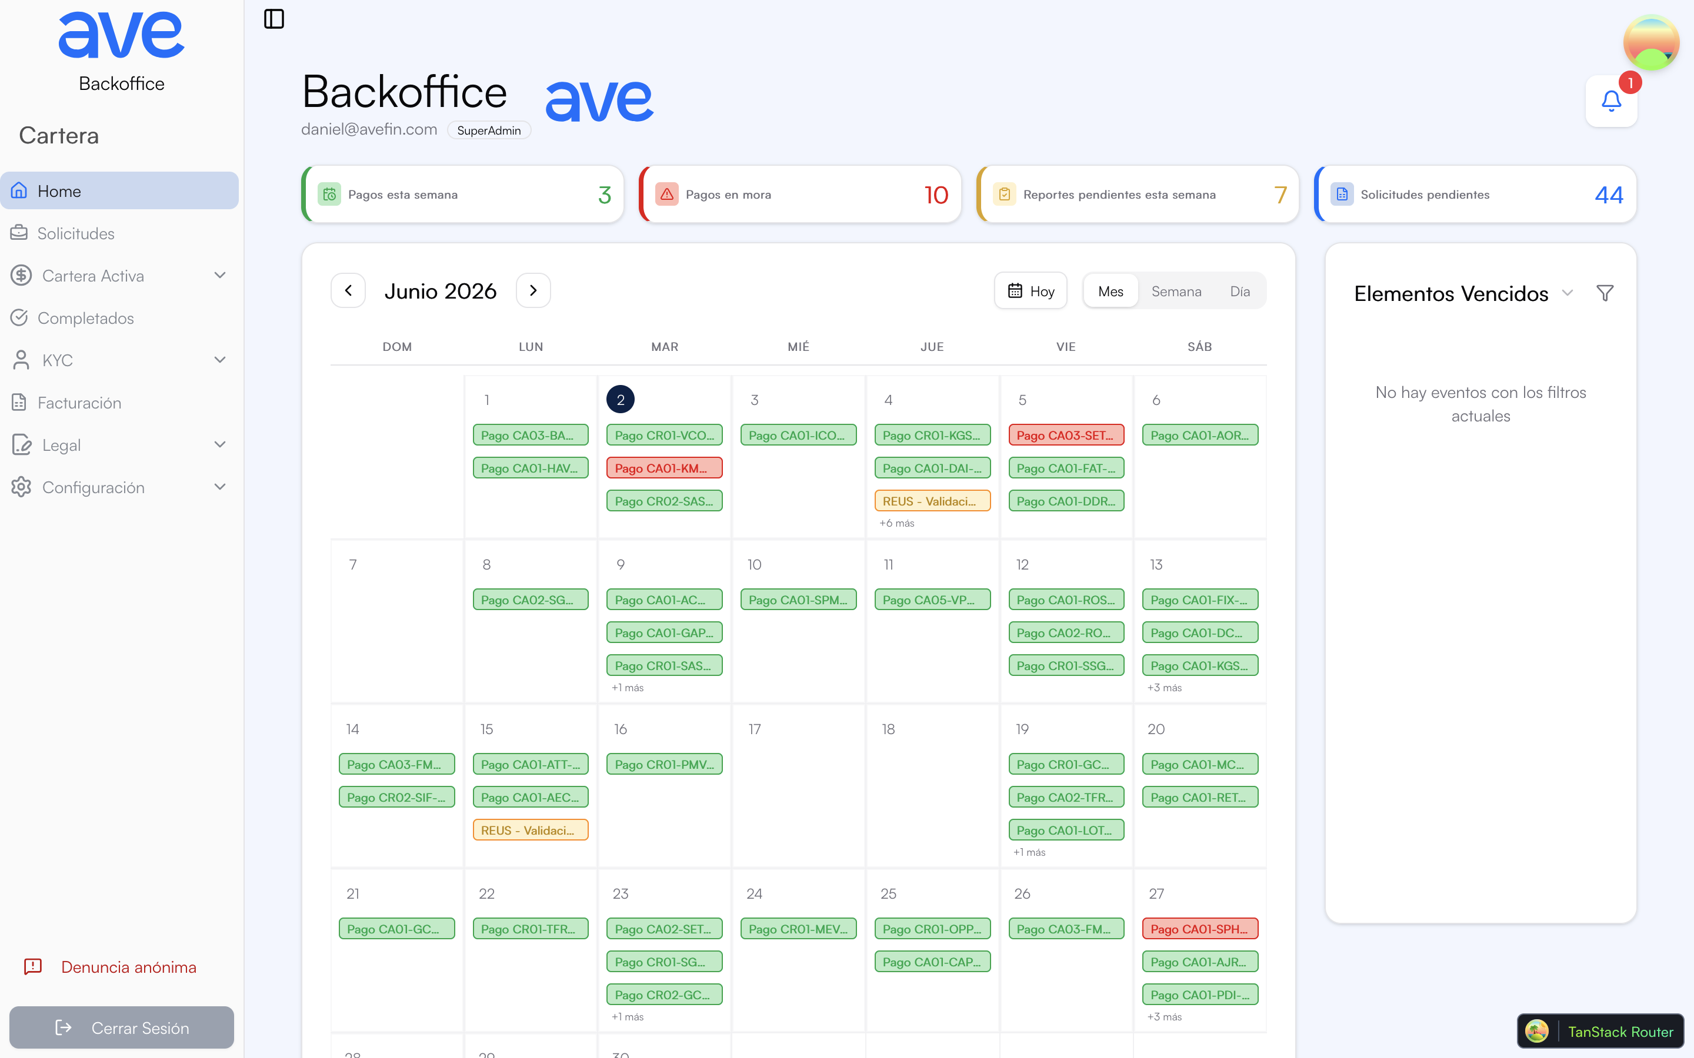The height and width of the screenshot is (1058, 1694).
Task: Click the Denuncia anónima alert icon
Action: pos(33,966)
